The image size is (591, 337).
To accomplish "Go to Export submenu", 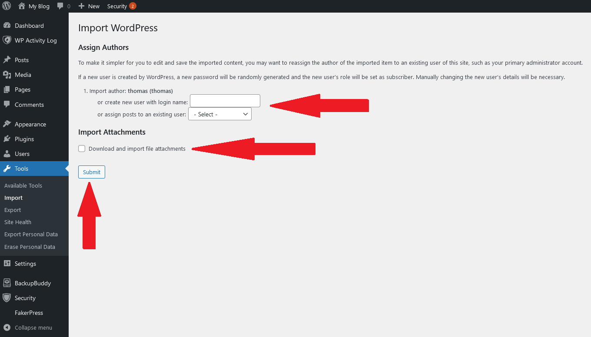I will tap(13, 210).
